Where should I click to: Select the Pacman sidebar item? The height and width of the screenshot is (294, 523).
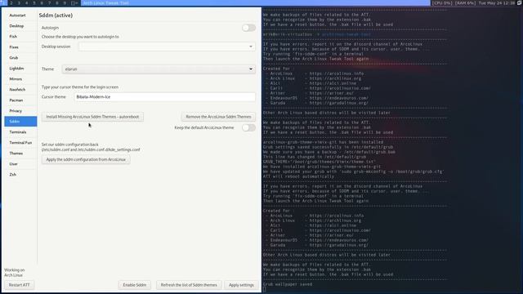pos(20,100)
